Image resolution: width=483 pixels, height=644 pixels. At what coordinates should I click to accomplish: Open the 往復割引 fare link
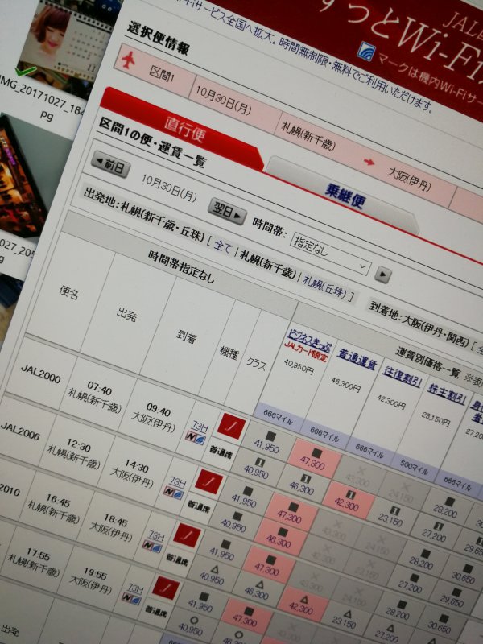pyautogui.click(x=402, y=378)
